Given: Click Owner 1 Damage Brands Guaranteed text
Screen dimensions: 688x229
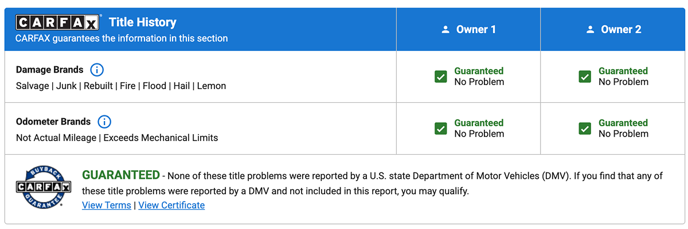Looking at the screenshot, I should tap(479, 71).
